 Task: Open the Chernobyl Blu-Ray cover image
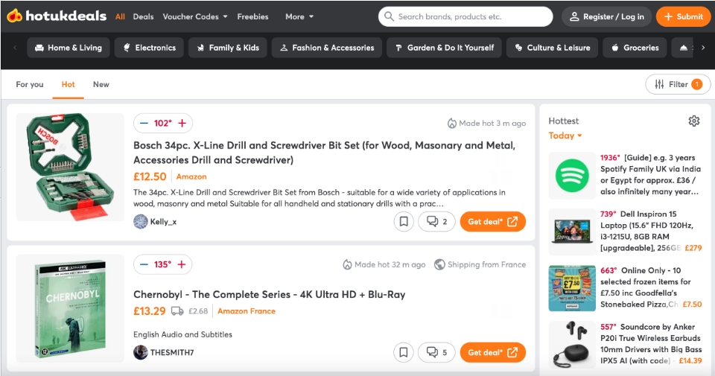[70, 308]
